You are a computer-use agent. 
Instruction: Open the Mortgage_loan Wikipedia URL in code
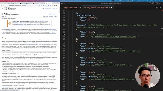point(115,37)
